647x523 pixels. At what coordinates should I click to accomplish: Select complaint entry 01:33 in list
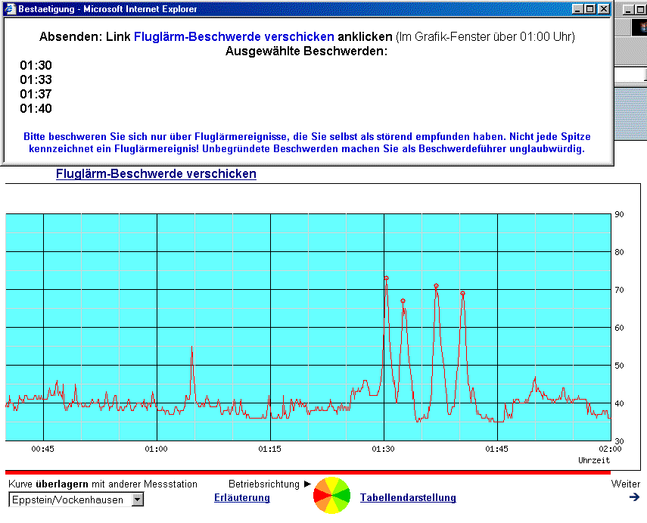pos(36,79)
